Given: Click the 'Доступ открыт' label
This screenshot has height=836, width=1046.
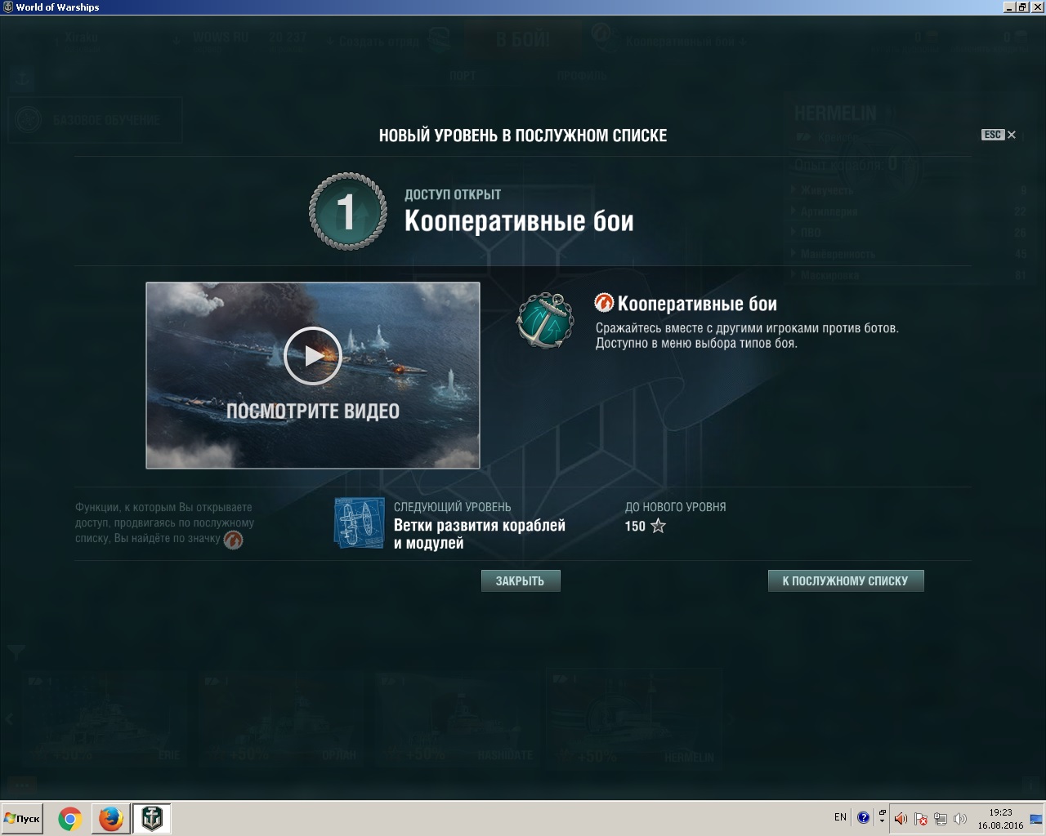Looking at the screenshot, I should (x=453, y=194).
